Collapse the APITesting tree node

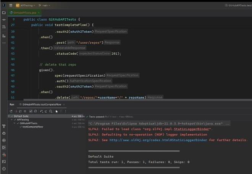click(12, 120)
